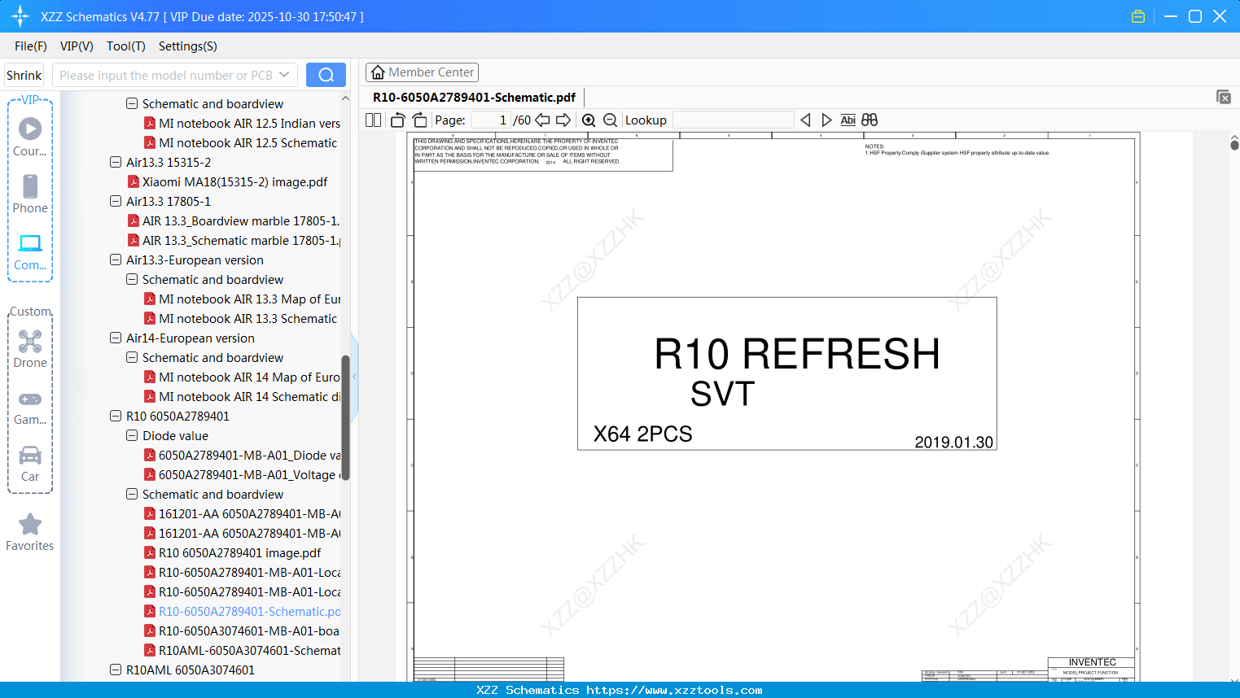Close the open PDF tab panel icon
Viewport: 1240px width, 698px height.
click(1223, 97)
